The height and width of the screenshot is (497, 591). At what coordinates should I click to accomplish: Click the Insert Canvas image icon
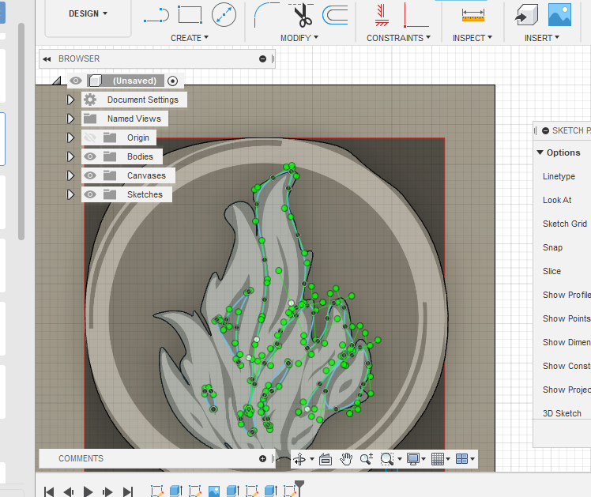tap(559, 15)
